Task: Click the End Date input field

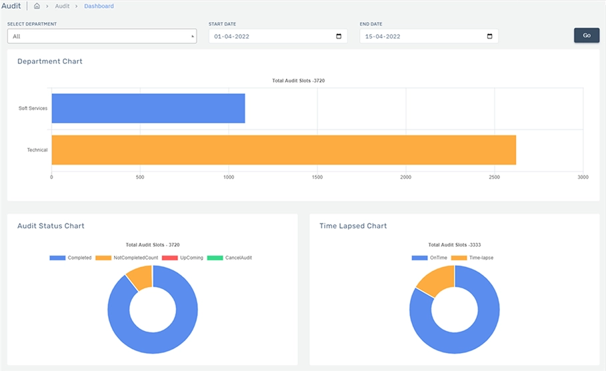Action: [420, 36]
